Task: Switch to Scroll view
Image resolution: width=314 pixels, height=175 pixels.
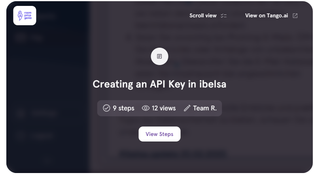Action: (203, 16)
